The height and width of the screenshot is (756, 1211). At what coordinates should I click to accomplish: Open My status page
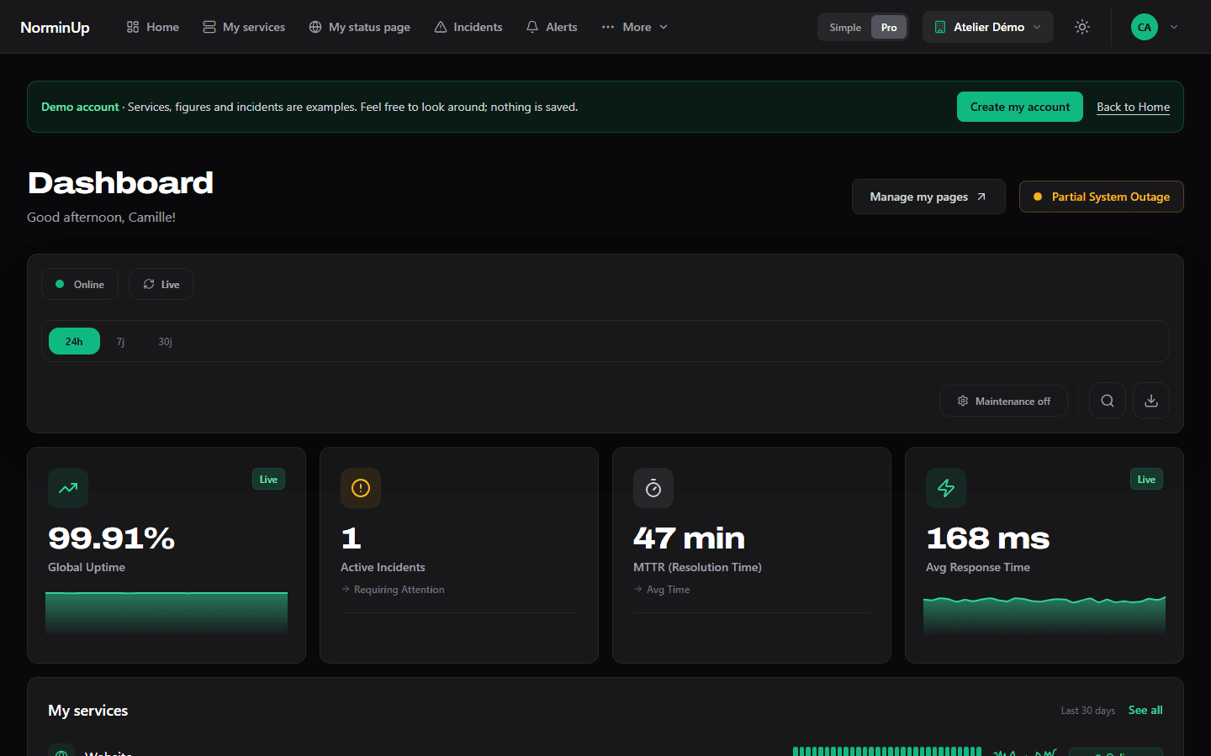pos(359,27)
